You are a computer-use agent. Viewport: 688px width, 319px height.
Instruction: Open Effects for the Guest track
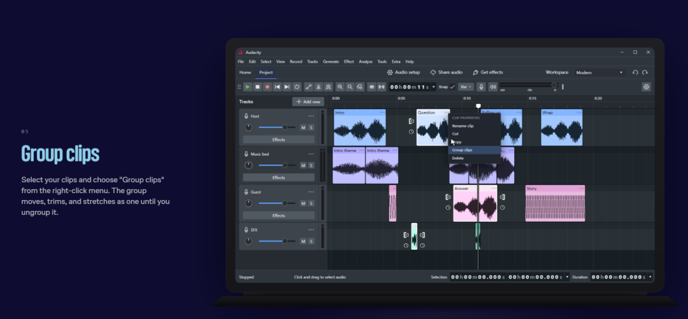coord(278,215)
